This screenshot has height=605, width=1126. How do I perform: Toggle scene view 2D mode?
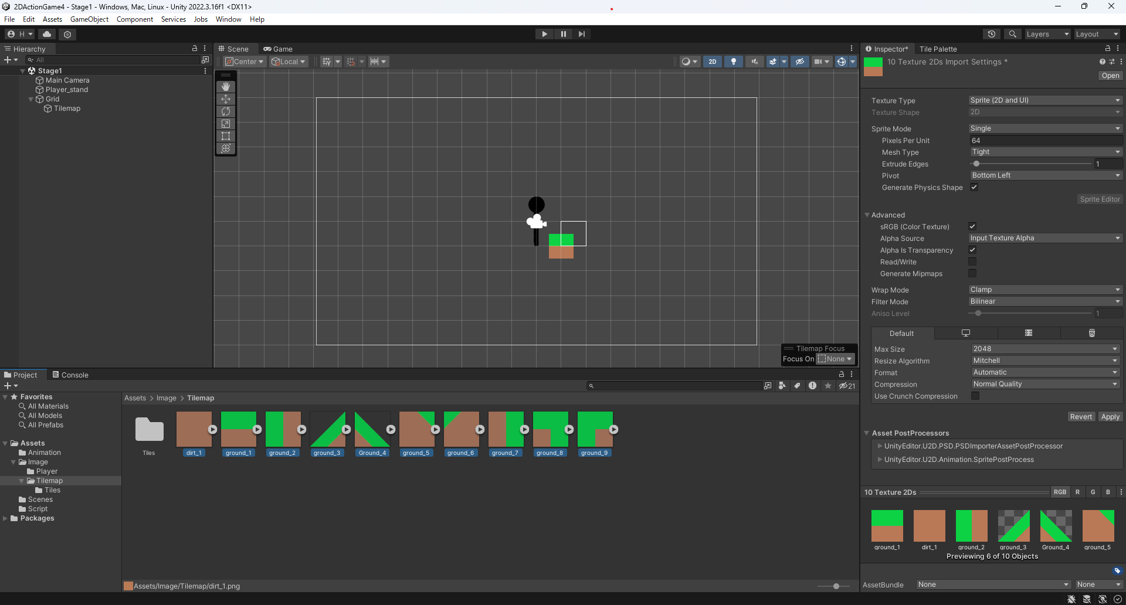coord(713,61)
